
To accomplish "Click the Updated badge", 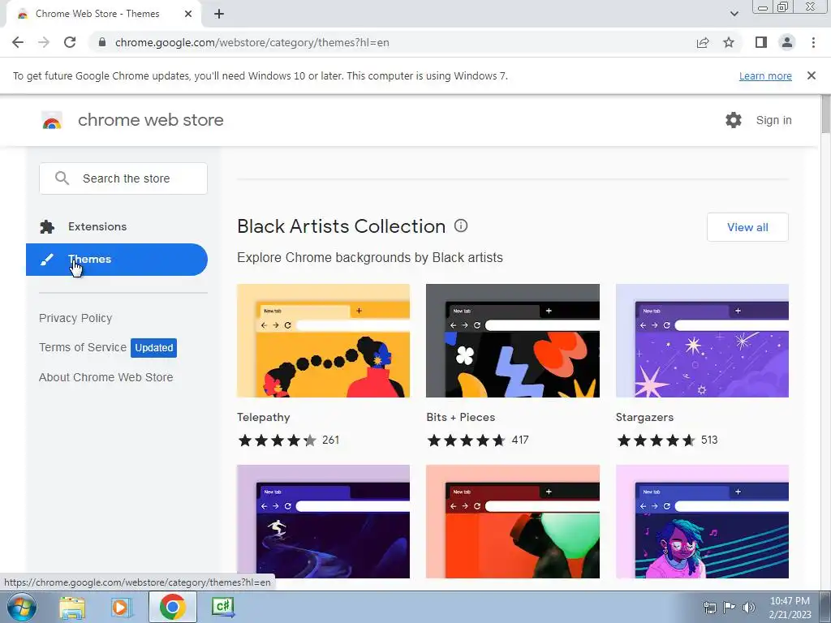I will pos(153,347).
